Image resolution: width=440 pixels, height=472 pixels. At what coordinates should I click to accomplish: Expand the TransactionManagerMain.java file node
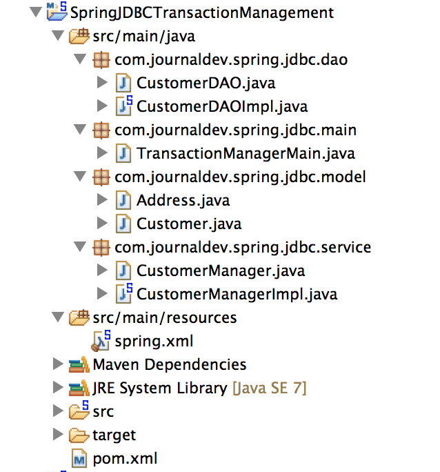point(102,153)
